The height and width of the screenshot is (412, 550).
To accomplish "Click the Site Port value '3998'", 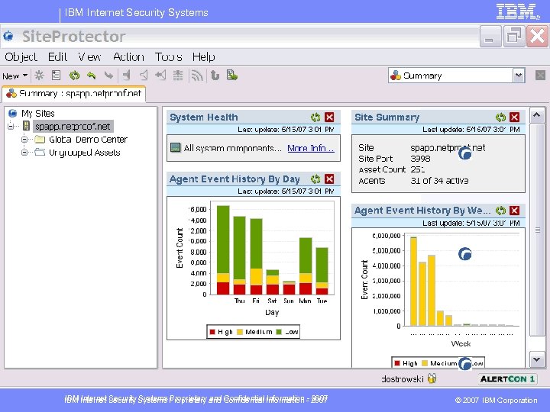I will click(420, 159).
